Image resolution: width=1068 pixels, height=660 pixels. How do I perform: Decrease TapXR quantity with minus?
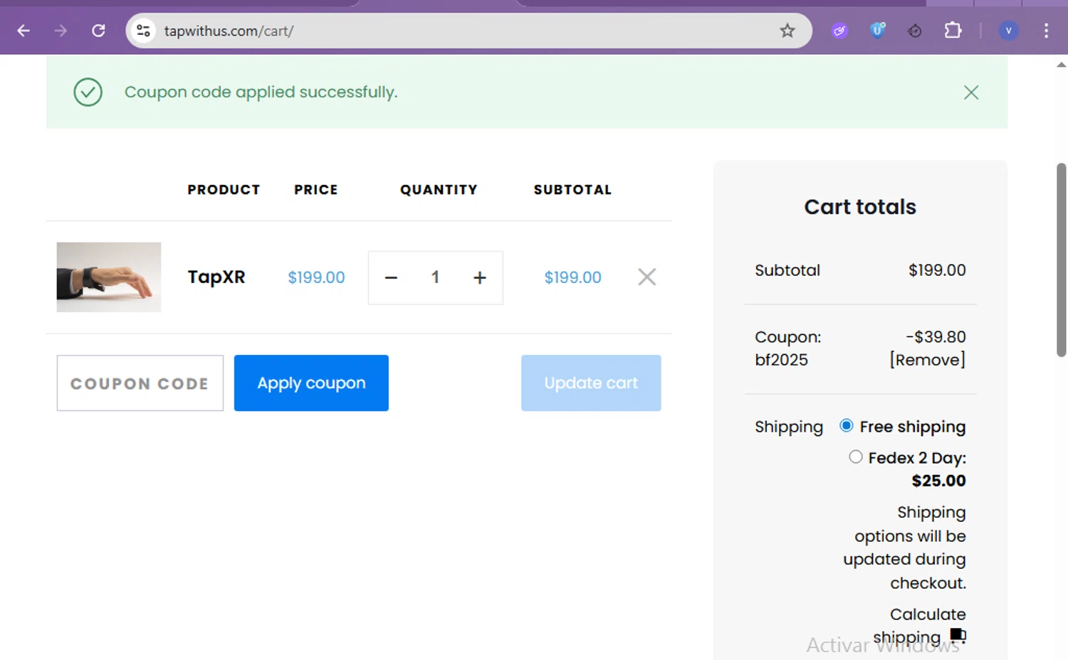click(x=391, y=277)
